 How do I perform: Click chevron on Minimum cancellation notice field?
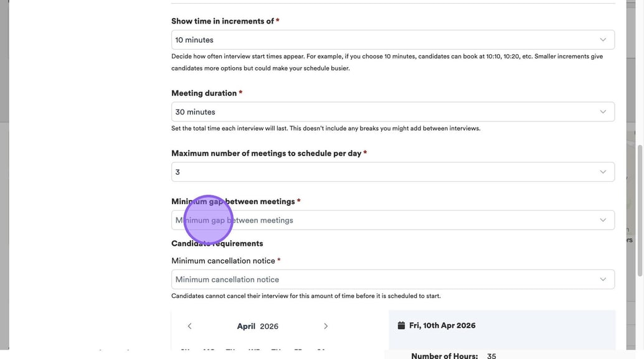click(602, 279)
